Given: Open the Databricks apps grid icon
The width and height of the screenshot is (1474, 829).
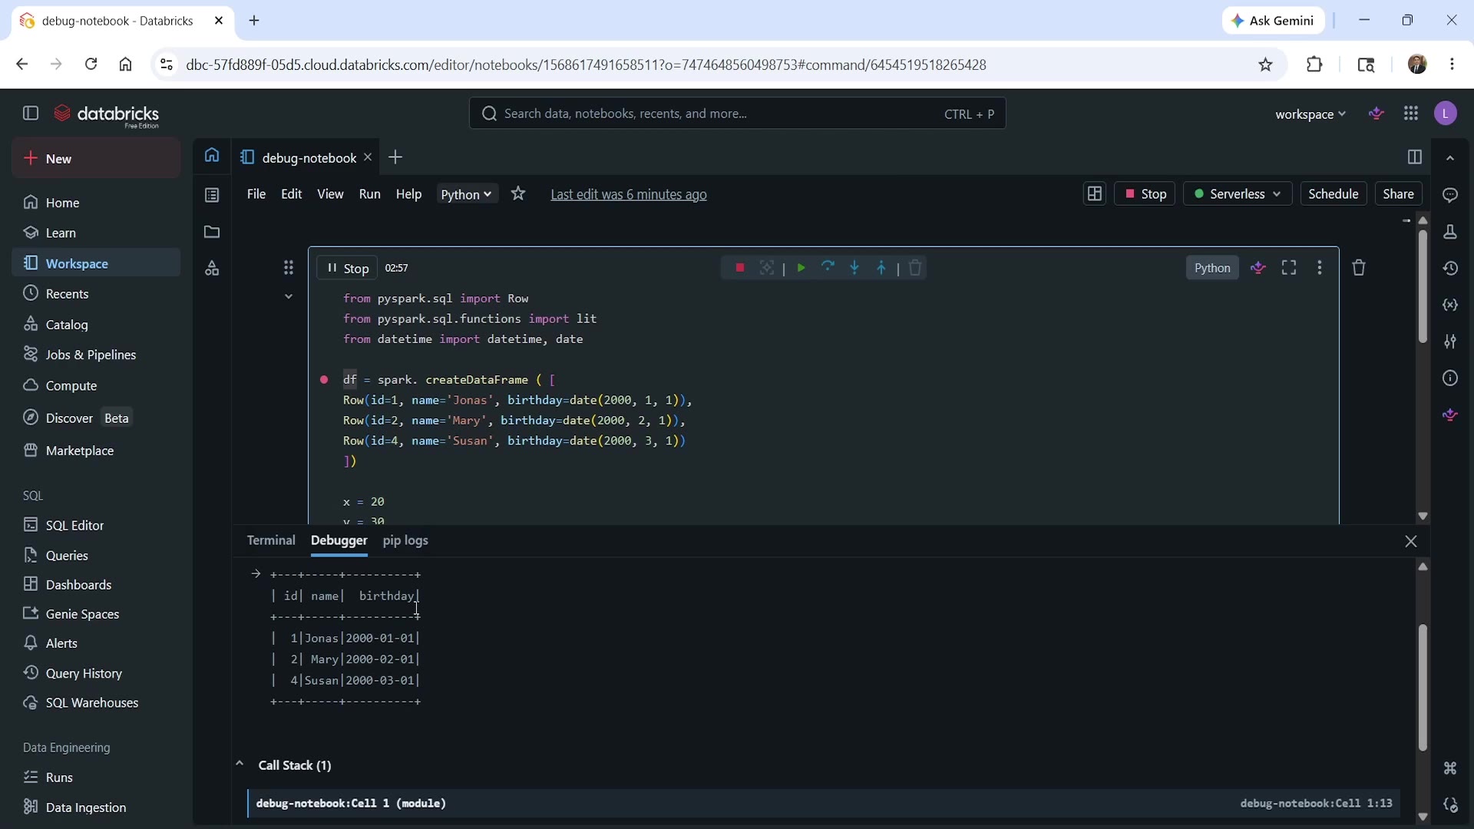Looking at the screenshot, I should click(1411, 114).
